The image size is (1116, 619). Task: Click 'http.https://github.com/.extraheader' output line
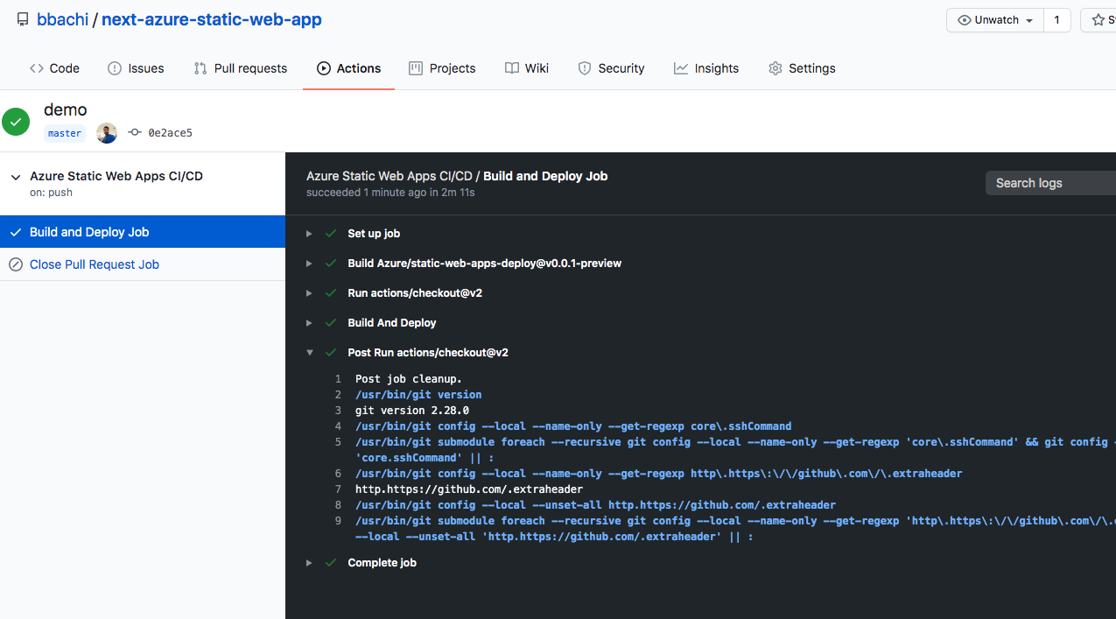(469, 489)
